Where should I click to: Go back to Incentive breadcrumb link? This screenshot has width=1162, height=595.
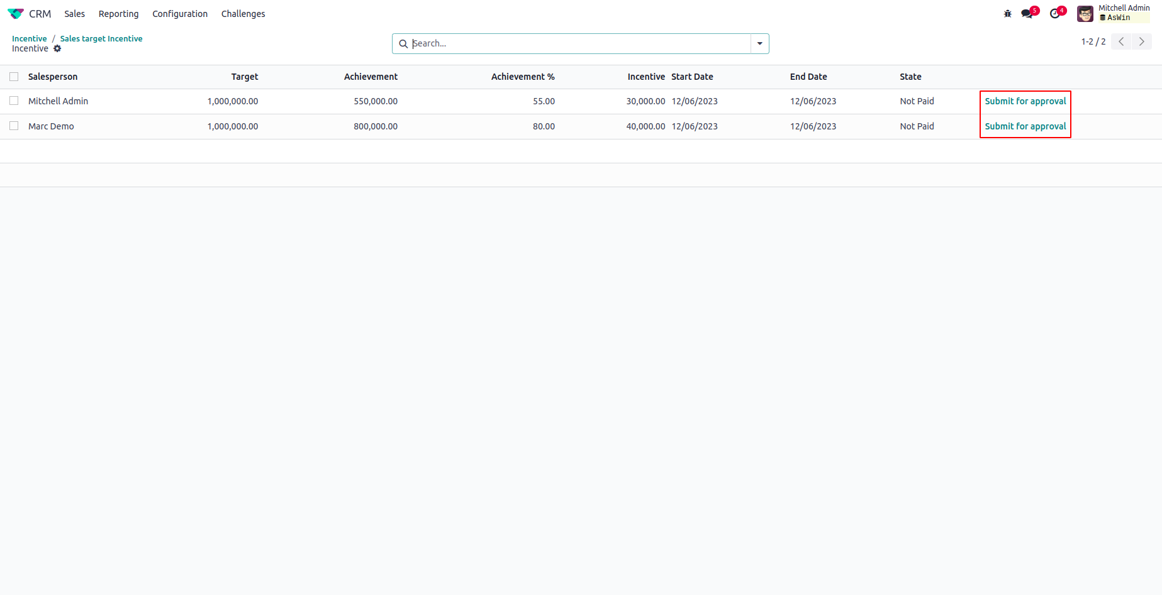[x=30, y=38]
